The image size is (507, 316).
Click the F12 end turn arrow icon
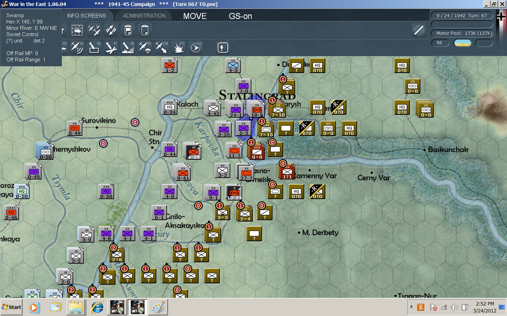pos(196,47)
